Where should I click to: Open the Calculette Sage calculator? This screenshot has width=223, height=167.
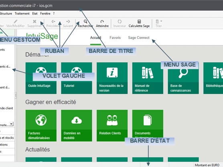click(139, 22)
